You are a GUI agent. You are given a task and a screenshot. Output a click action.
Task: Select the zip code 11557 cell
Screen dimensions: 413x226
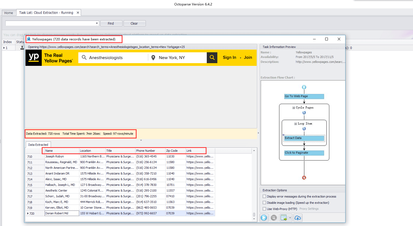(175, 191)
